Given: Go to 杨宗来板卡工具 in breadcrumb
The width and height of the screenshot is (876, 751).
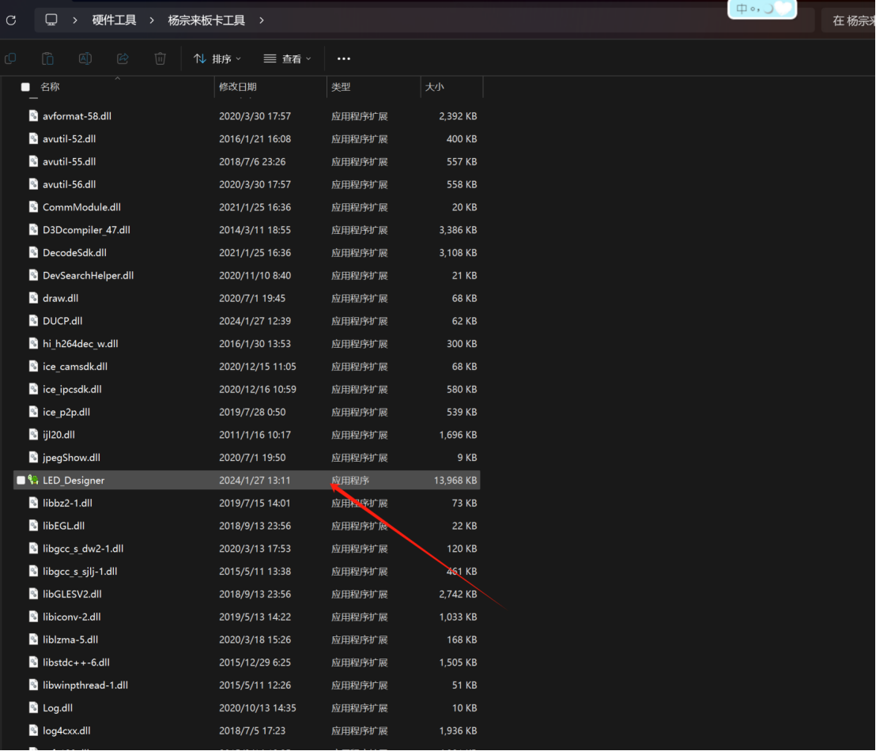Looking at the screenshot, I should point(206,21).
